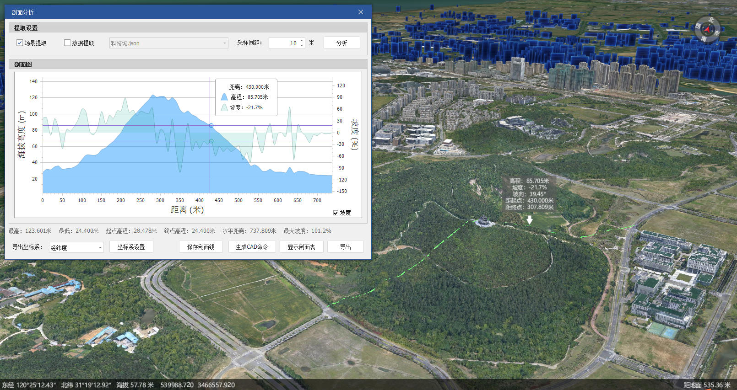The width and height of the screenshot is (737, 390).
Task: Toggle the 场景提取 checkbox
Action: [20, 43]
